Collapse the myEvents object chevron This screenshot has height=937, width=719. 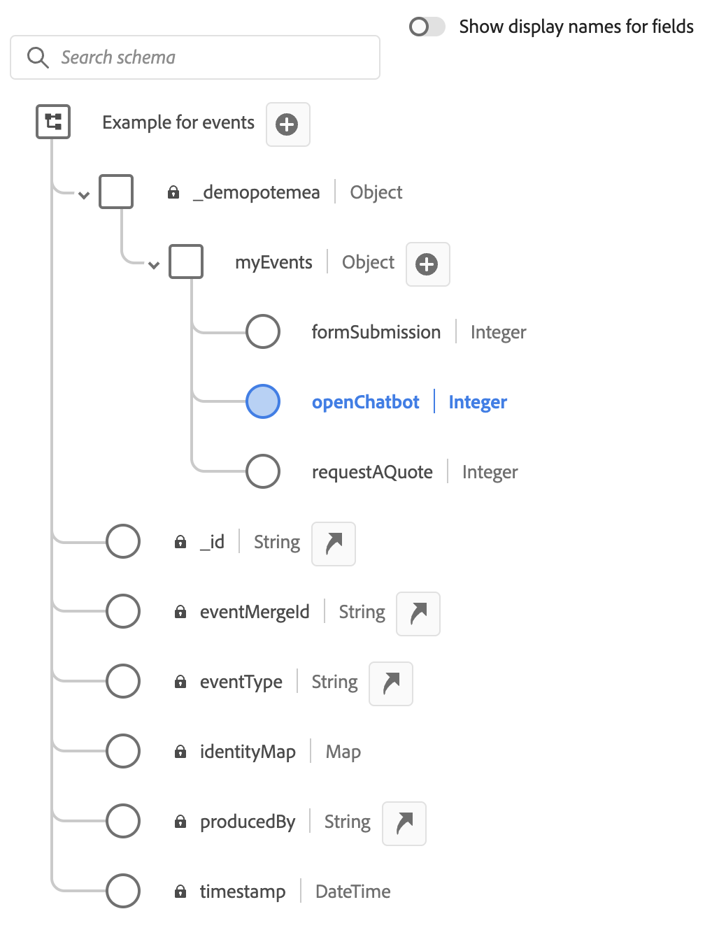point(154,265)
